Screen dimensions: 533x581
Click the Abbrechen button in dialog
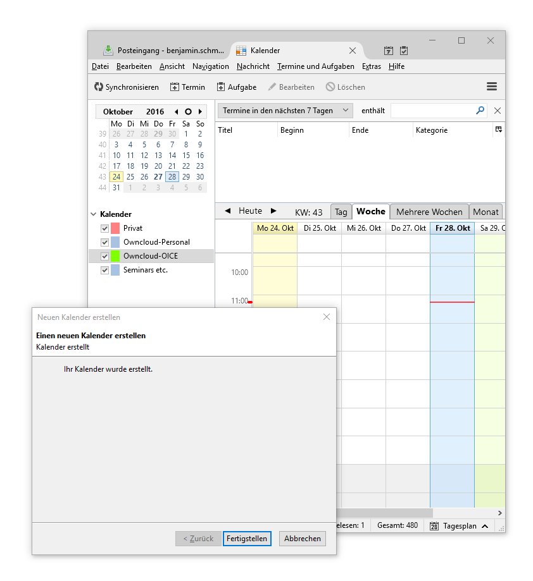pyautogui.click(x=303, y=539)
